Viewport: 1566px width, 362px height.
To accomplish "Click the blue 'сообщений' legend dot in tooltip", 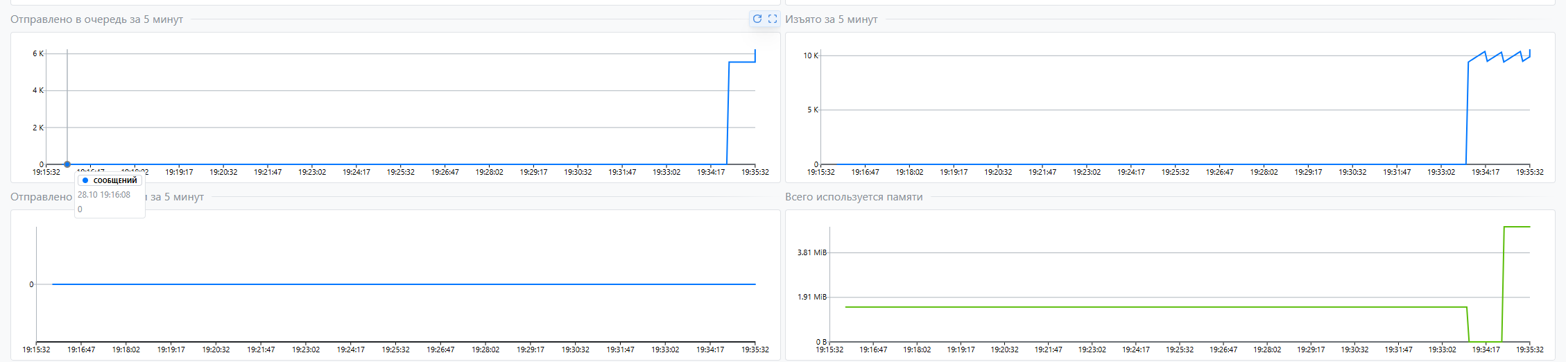I will [85, 180].
